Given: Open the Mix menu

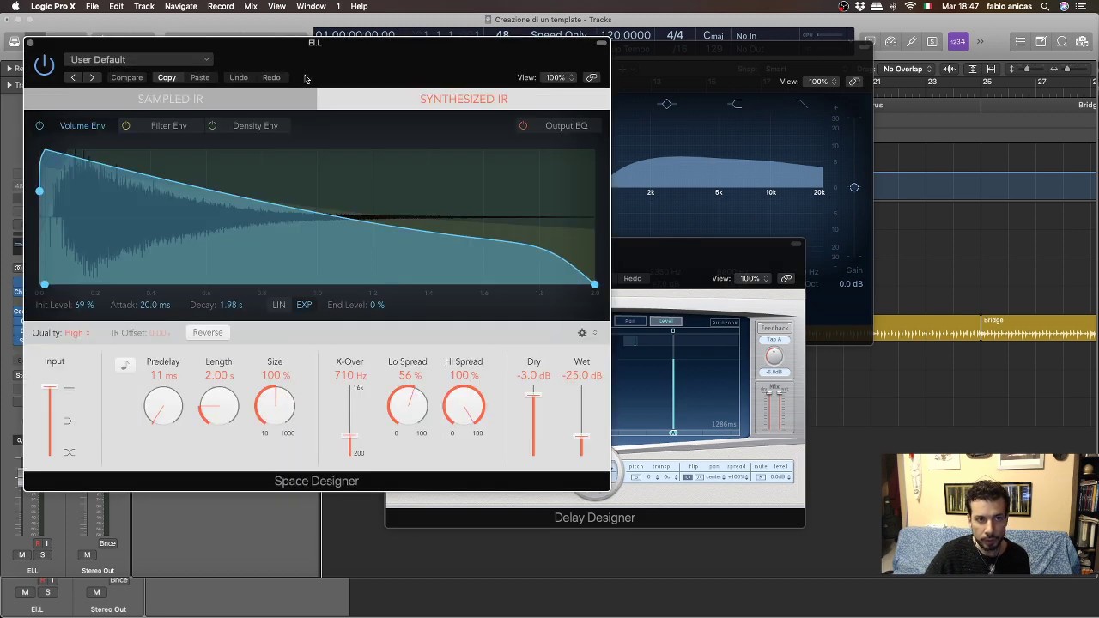Looking at the screenshot, I should tap(251, 6).
